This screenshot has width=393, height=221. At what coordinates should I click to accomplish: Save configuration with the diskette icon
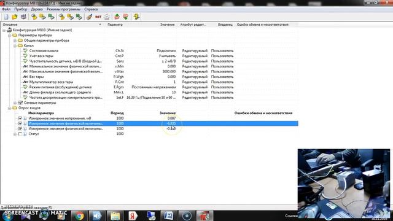(x=23, y=17)
